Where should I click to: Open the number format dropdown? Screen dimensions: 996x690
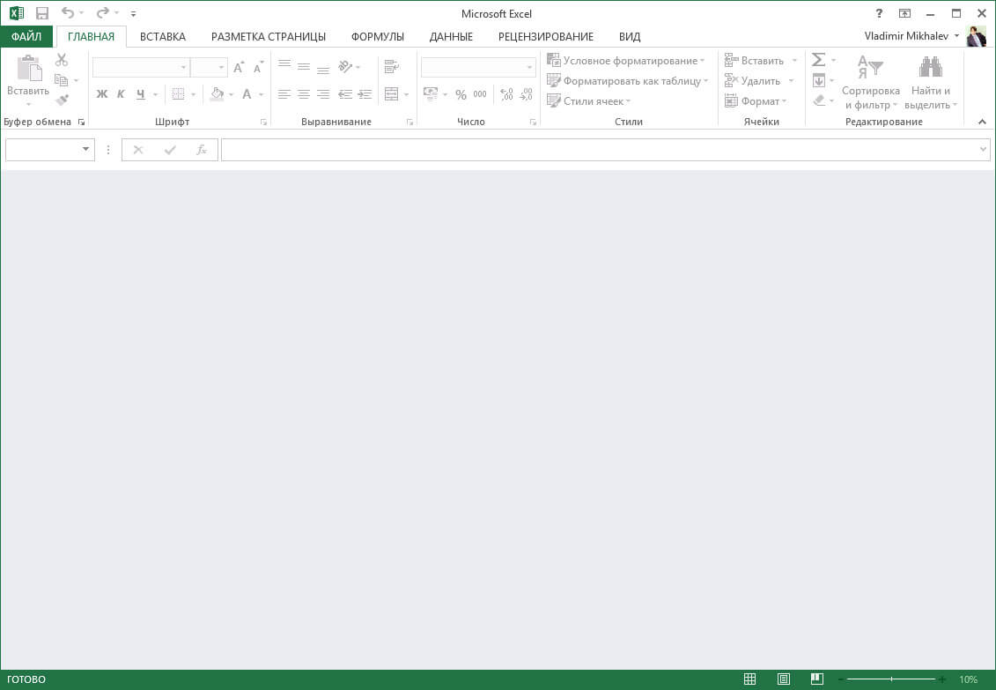click(x=529, y=67)
